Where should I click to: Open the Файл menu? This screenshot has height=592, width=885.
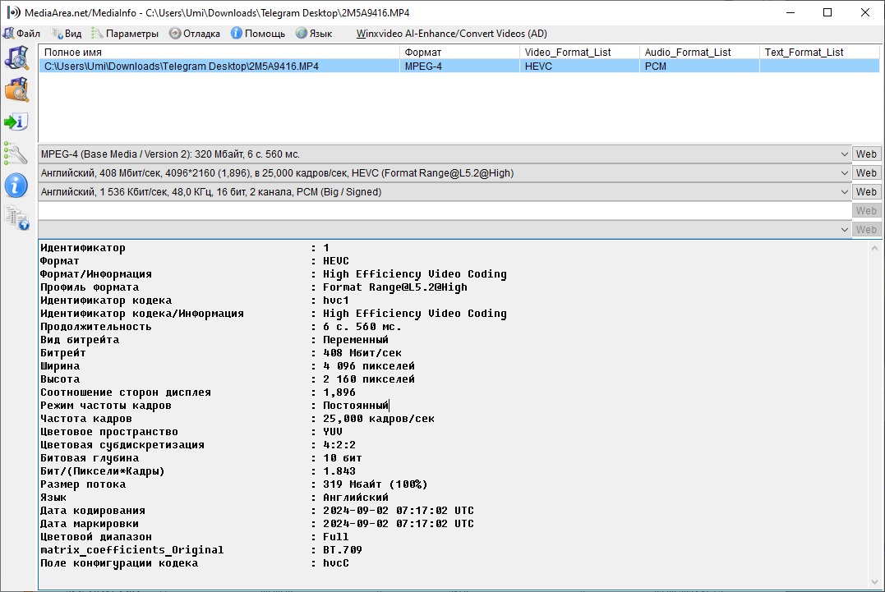coord(21,34)
